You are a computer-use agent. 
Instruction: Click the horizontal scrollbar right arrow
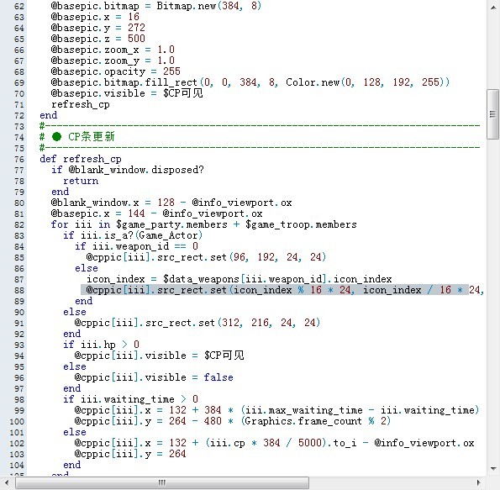click(479, 482)
